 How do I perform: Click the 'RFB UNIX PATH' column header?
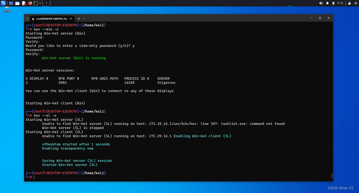pos(105,79)
